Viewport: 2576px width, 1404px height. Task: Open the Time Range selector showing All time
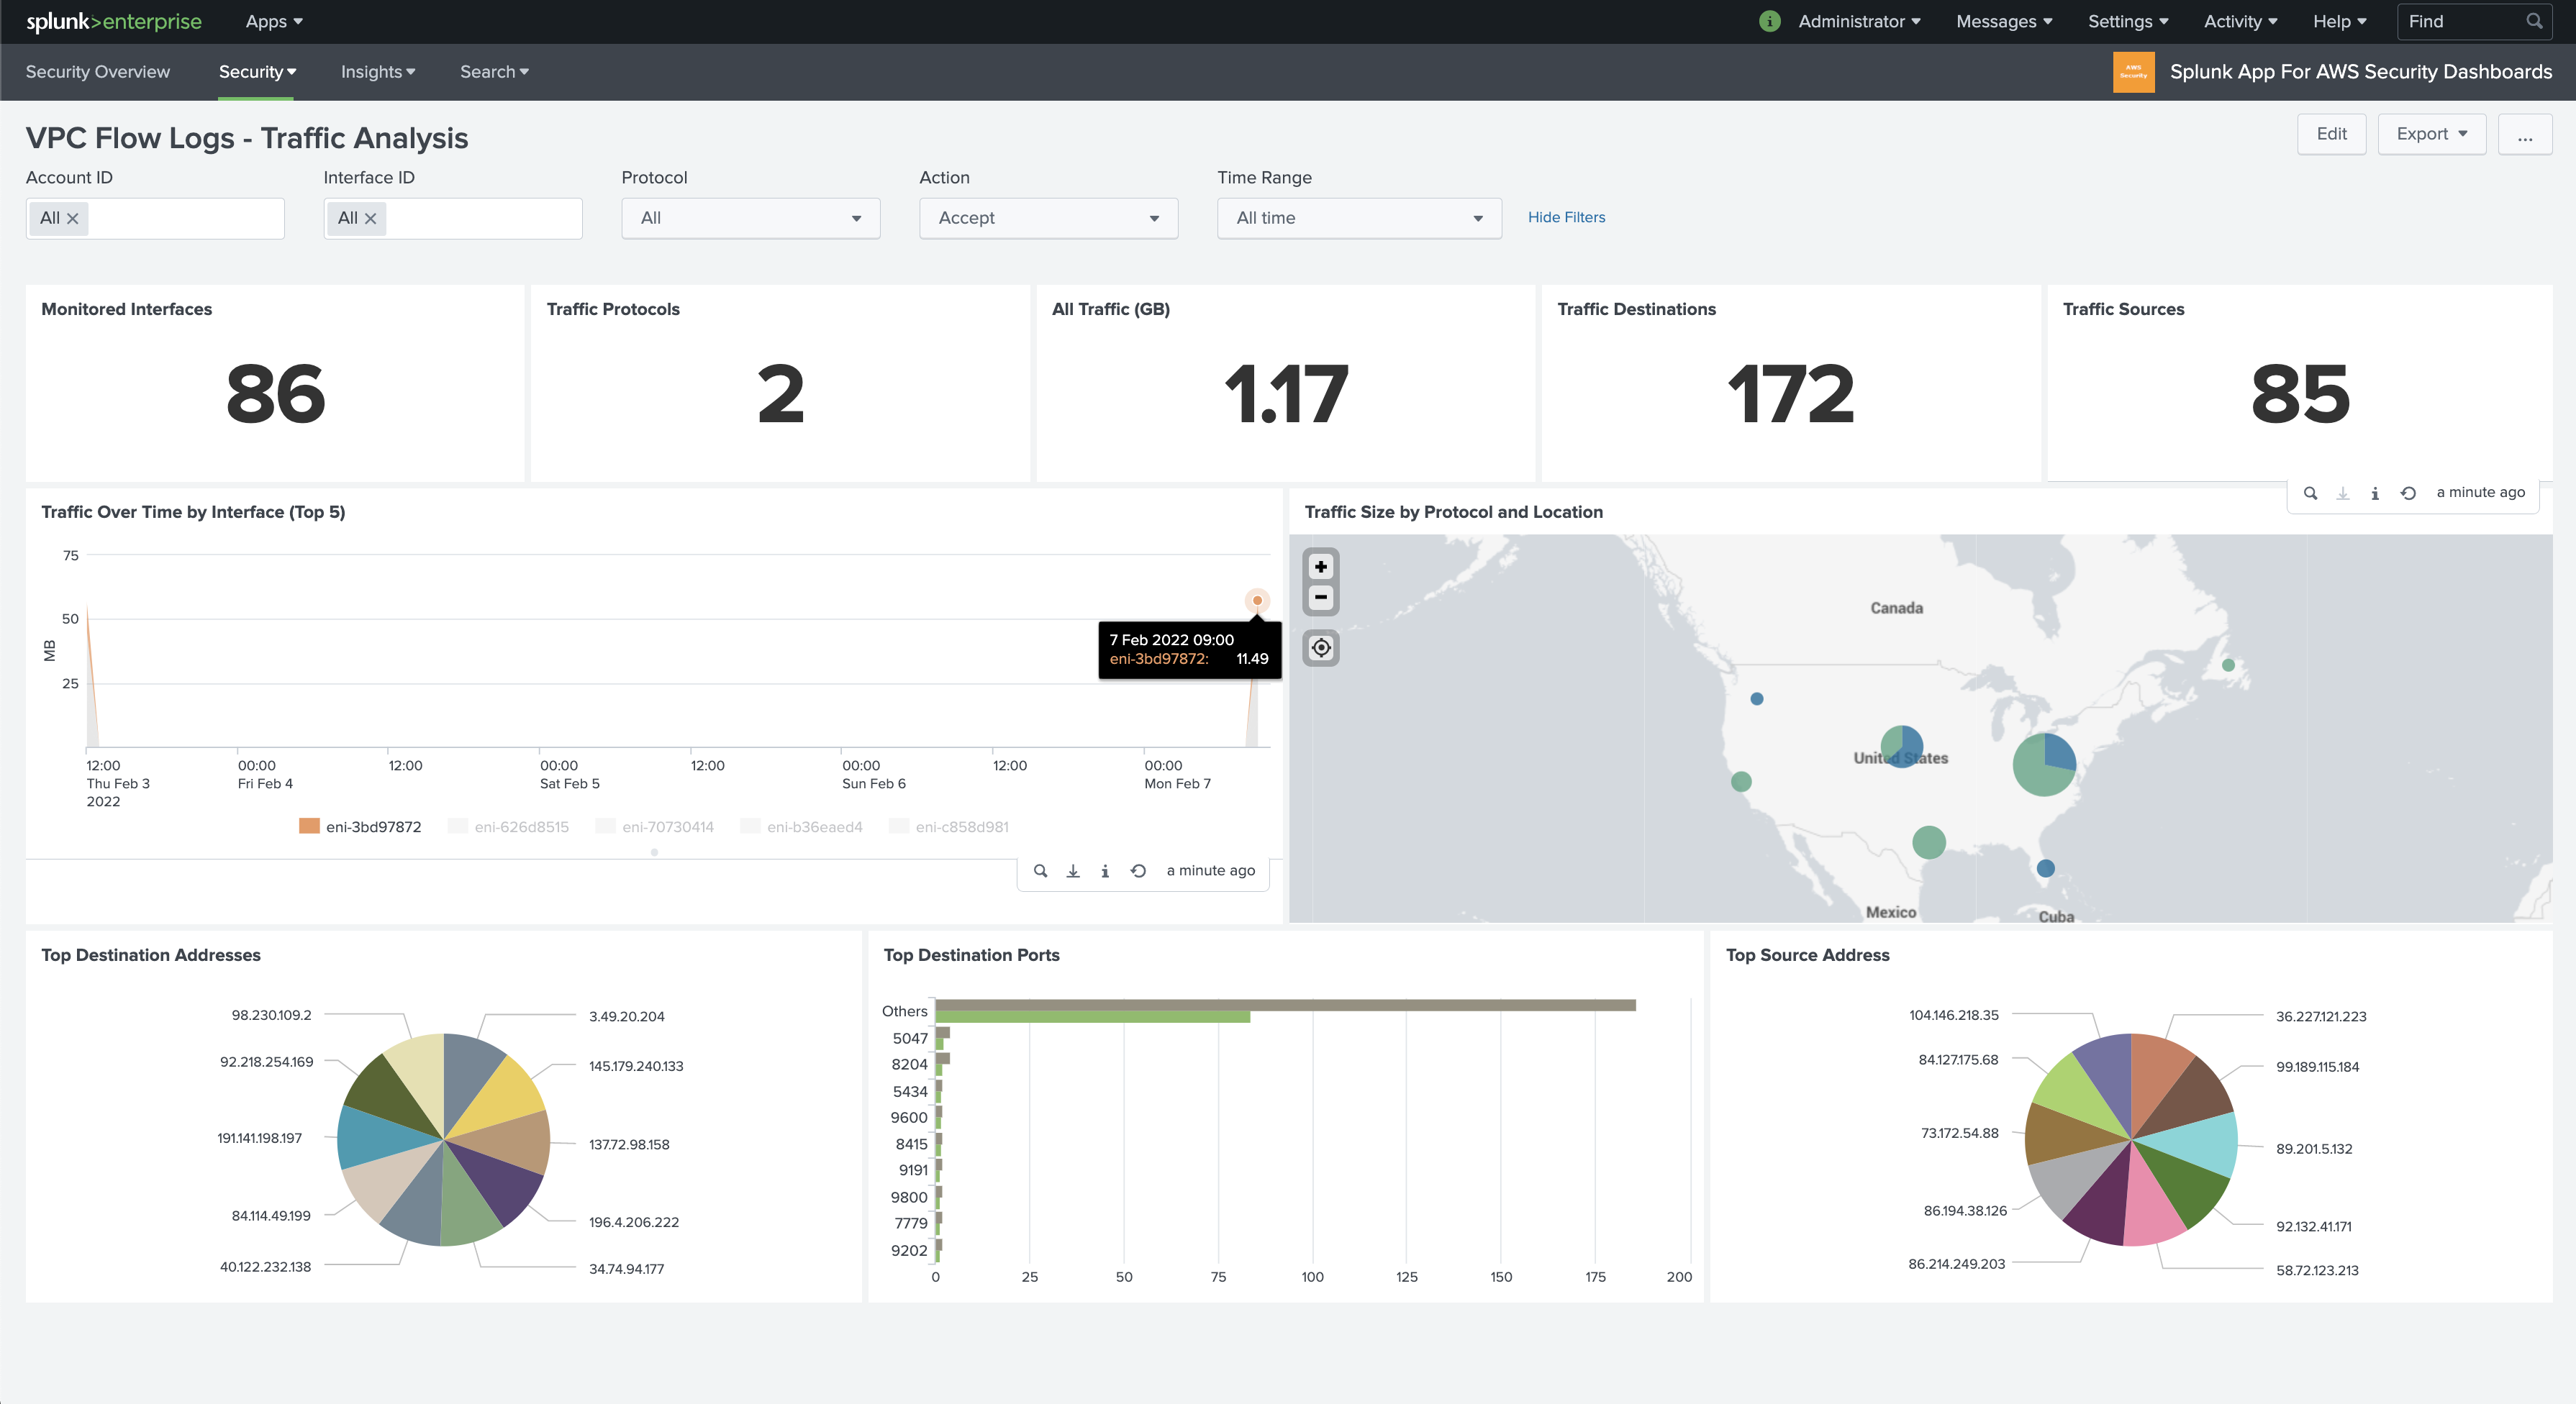pos(1358,218)
